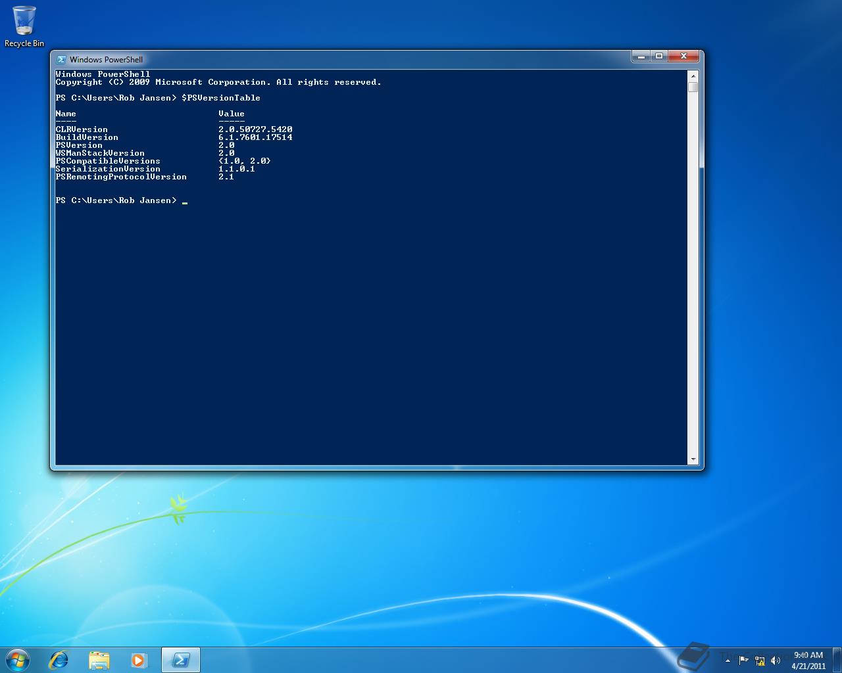Open the Action Center flag icon

[743, 660]
